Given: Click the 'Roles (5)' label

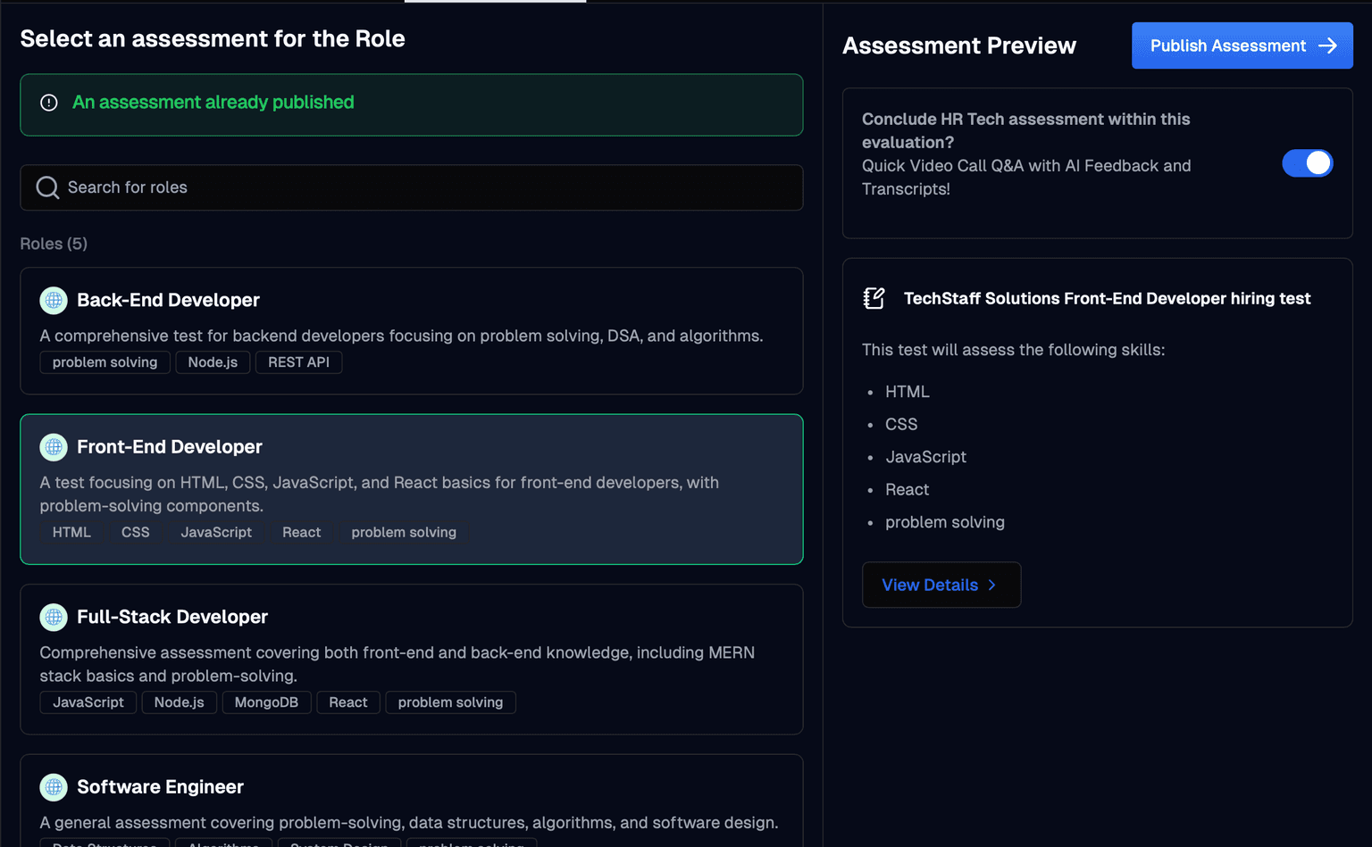Looking at the screenshot, I should [54, 244].
